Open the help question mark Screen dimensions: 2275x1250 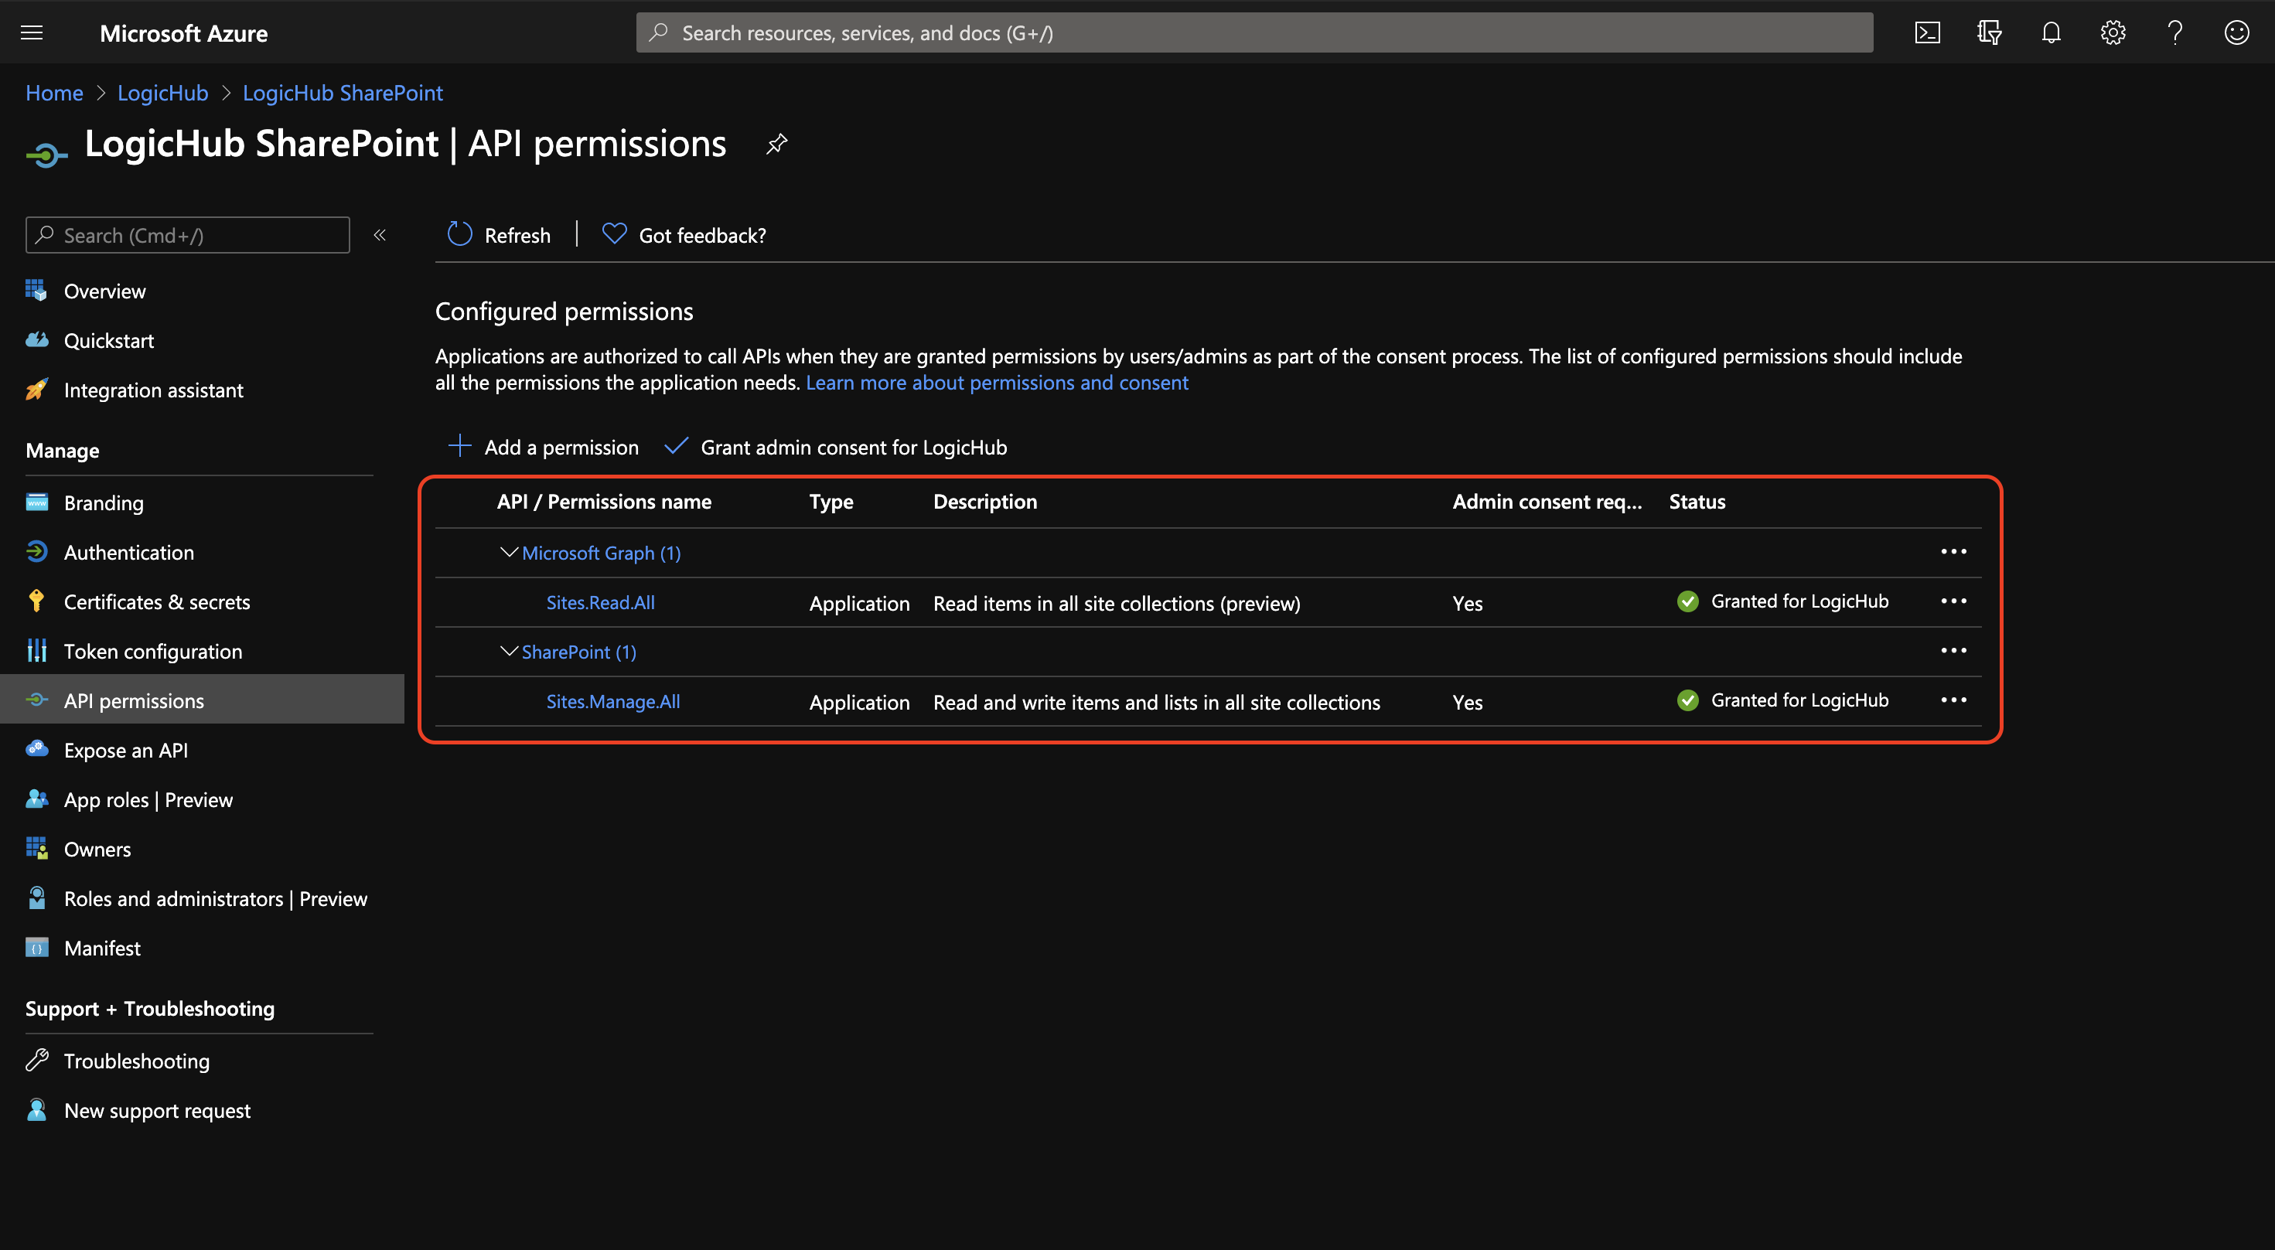(x=2175, y=32)
